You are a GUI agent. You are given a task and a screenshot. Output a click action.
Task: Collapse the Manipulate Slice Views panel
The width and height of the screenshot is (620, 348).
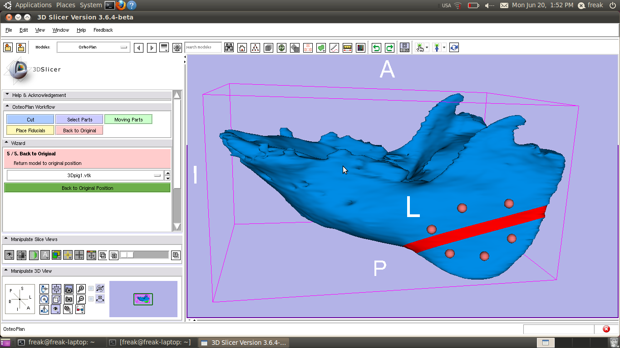click(x=6, y=239)
